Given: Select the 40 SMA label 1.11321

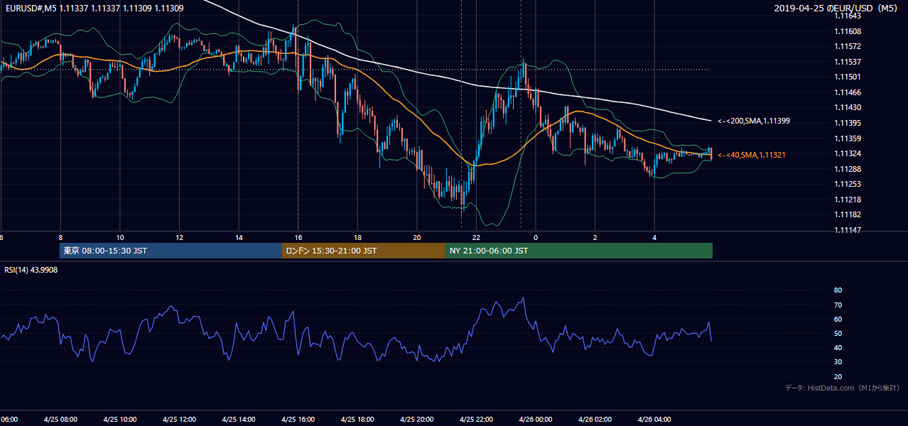Looking at the screenshot, I should 752,155.
